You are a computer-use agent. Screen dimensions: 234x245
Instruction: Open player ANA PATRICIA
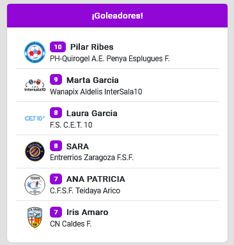(96, 179)
